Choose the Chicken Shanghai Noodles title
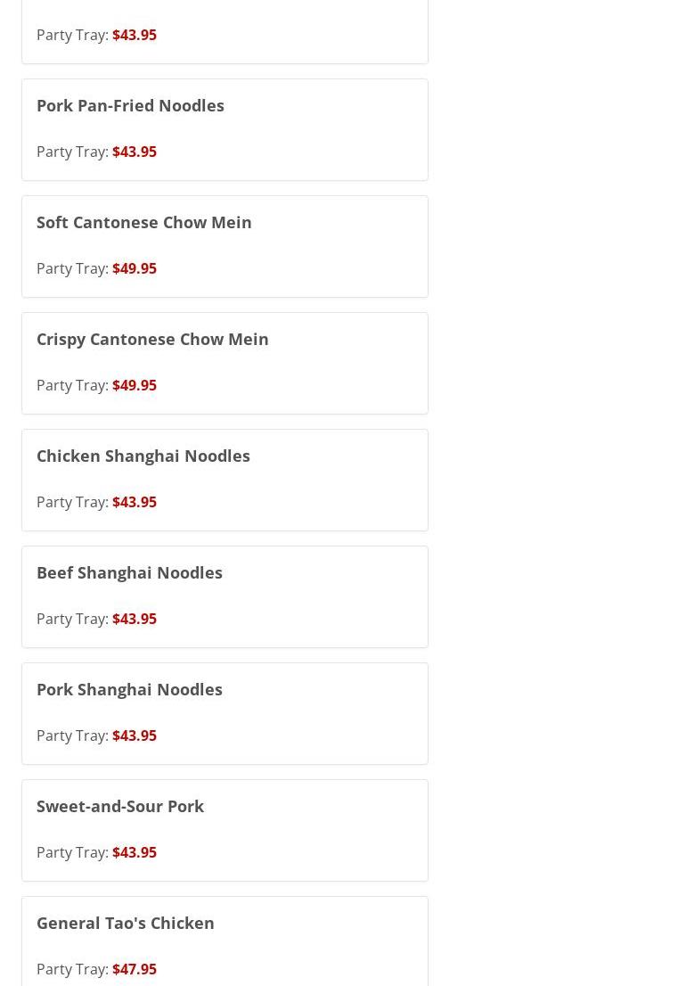 click(143, 456)
